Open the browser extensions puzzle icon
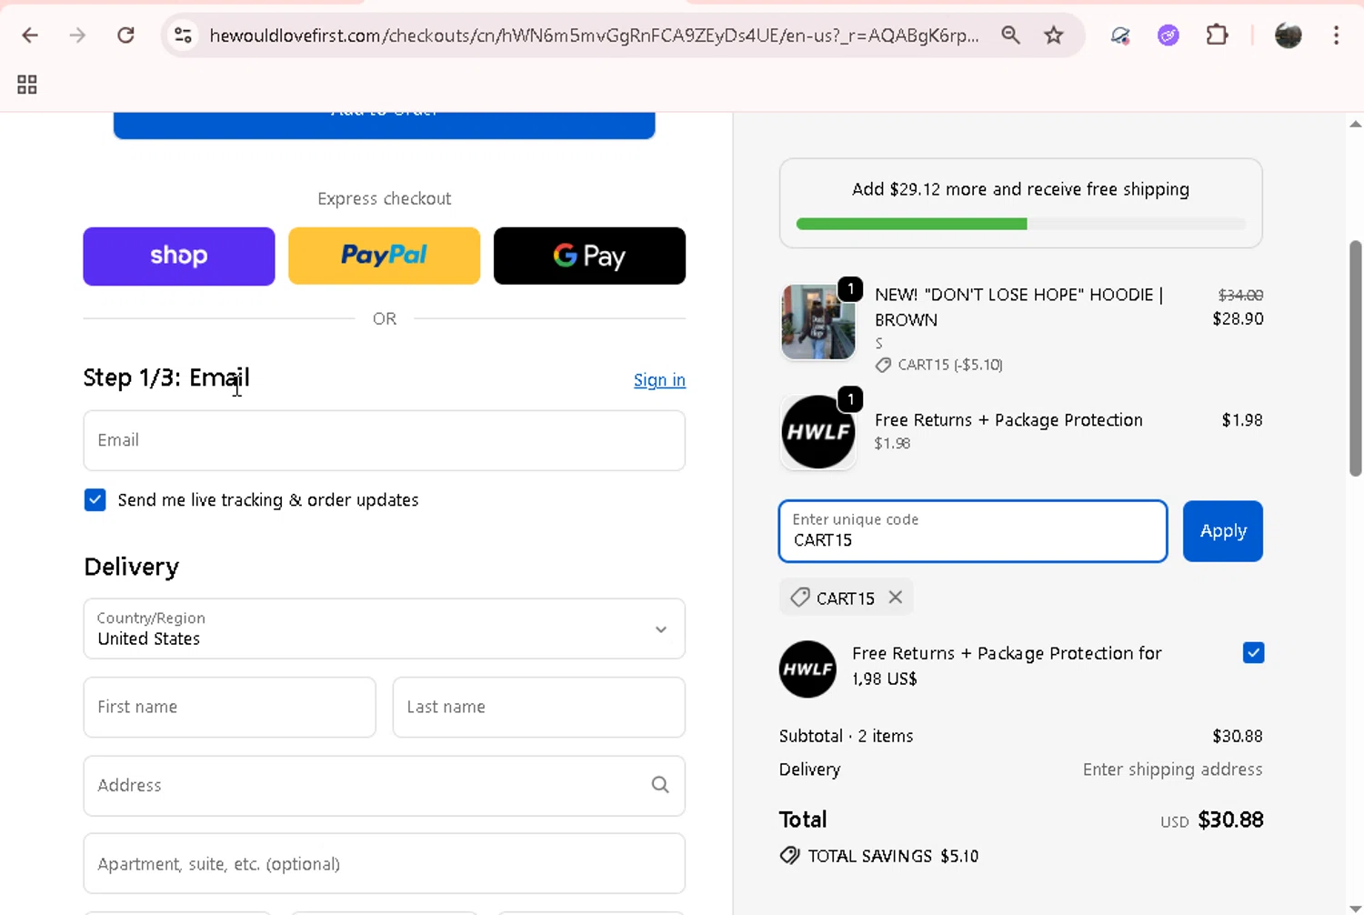The image size is (1364, 915). click(x=1217, y=35)
